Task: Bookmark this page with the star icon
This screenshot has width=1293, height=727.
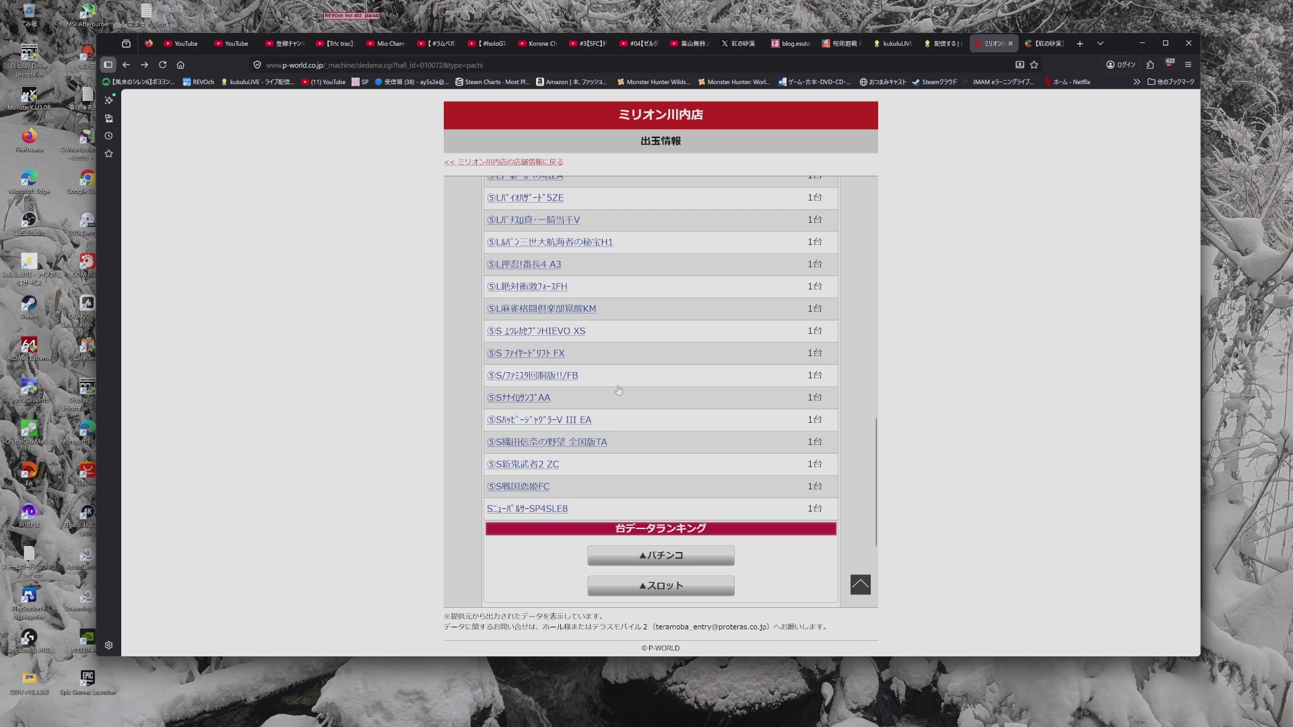Action: 1034,65
